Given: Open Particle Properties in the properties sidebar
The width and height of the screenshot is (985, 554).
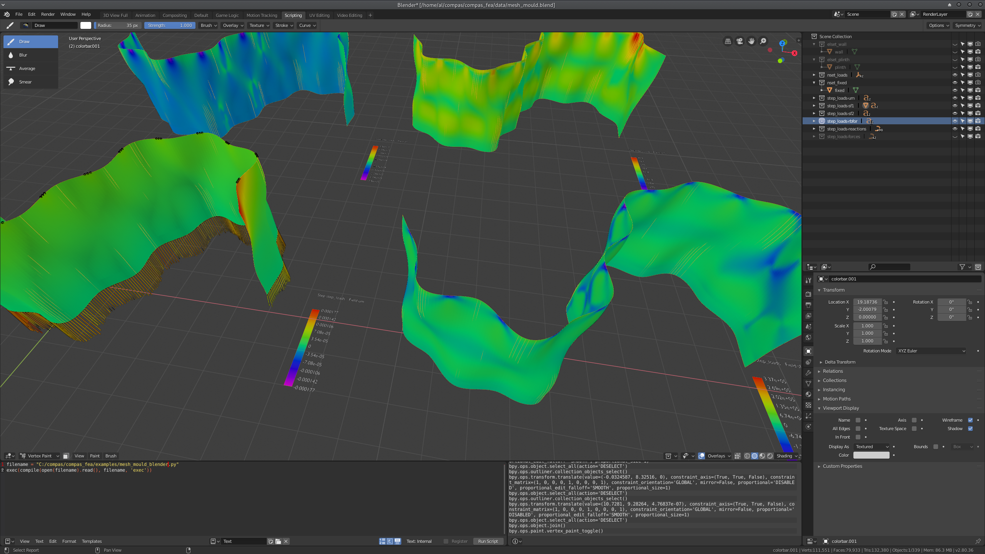Looking at the screenshot, I should point(808,416).
